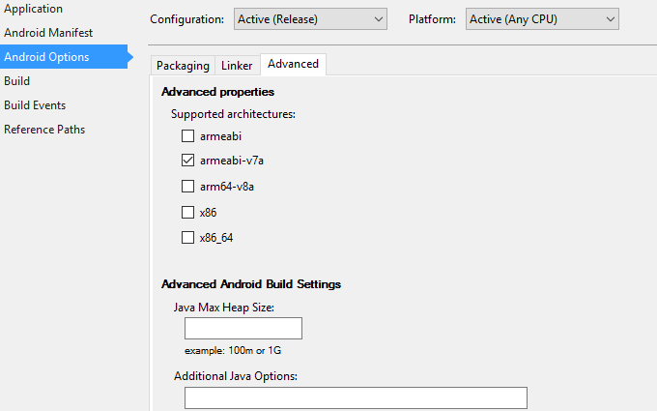
Task: Open the Configuration dropdown
Action: click(309, 19)
